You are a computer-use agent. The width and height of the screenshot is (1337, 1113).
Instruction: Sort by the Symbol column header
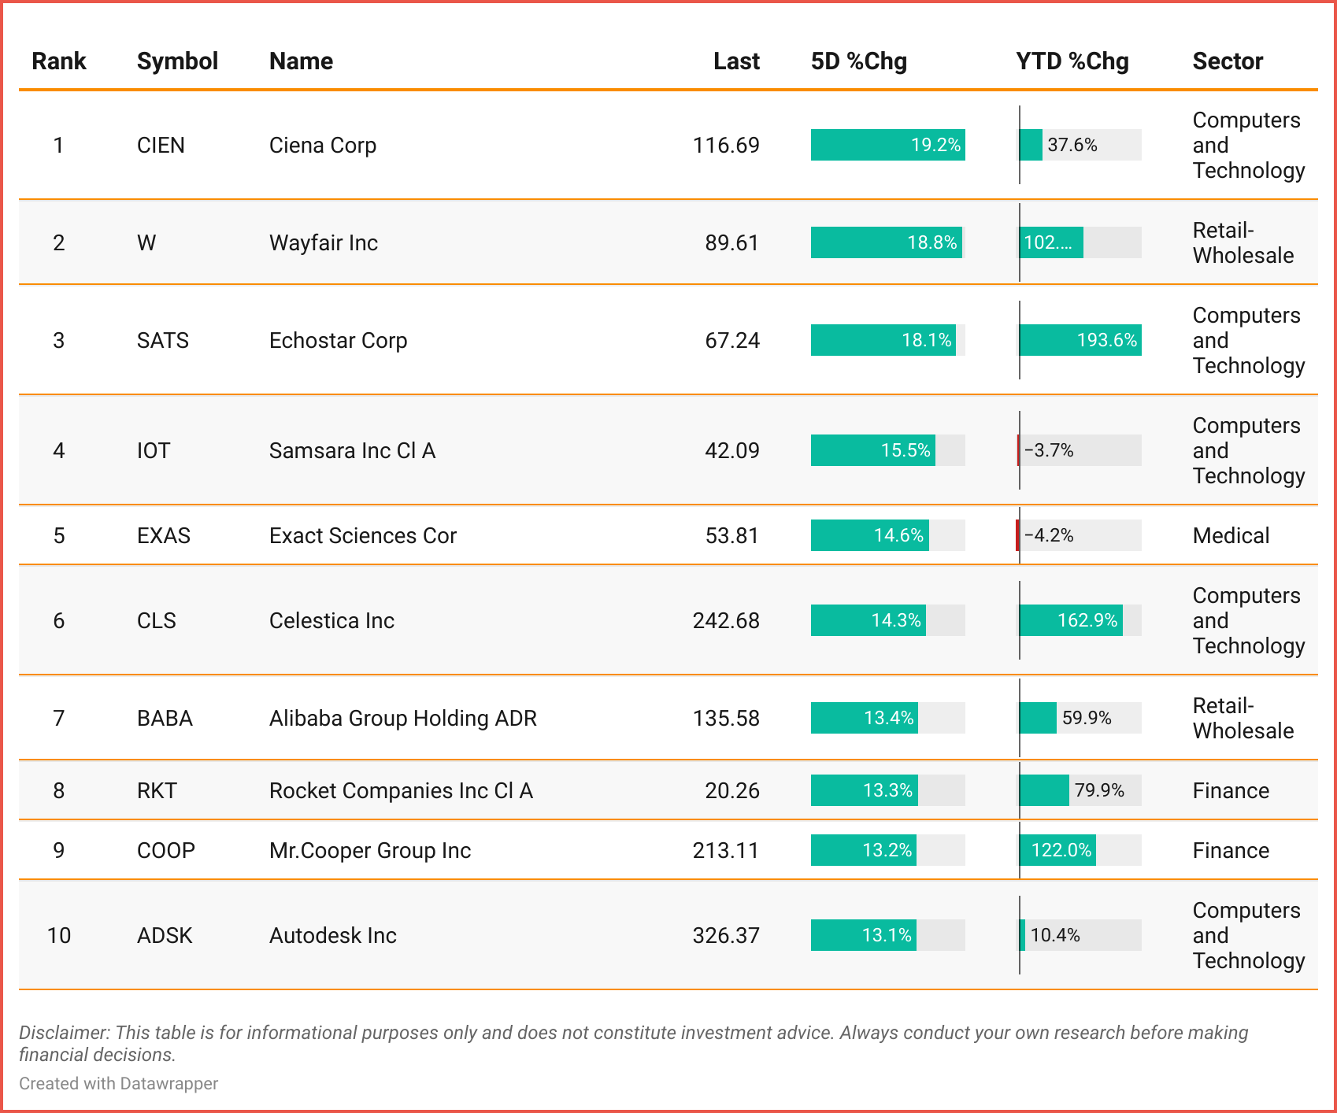point(177,61)
